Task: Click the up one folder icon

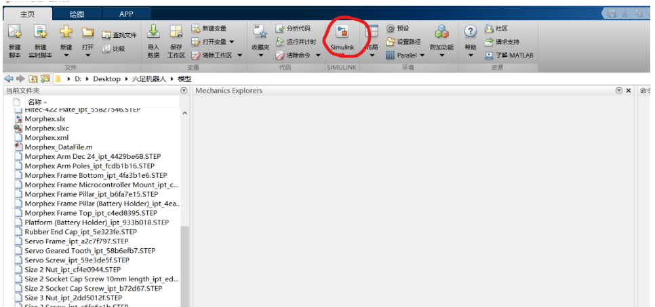Action: tap(33, 78)
